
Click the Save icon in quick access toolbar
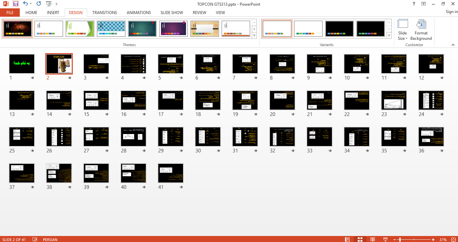15,4
